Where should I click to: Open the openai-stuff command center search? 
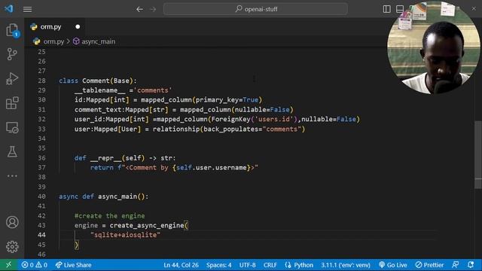(x=255, y=9)
